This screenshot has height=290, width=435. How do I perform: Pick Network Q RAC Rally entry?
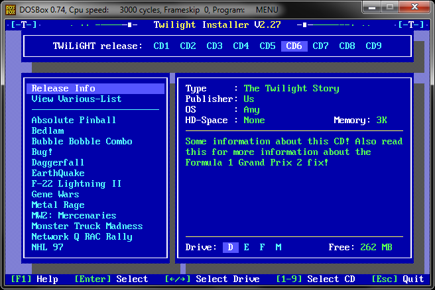(x=82, y=236)
